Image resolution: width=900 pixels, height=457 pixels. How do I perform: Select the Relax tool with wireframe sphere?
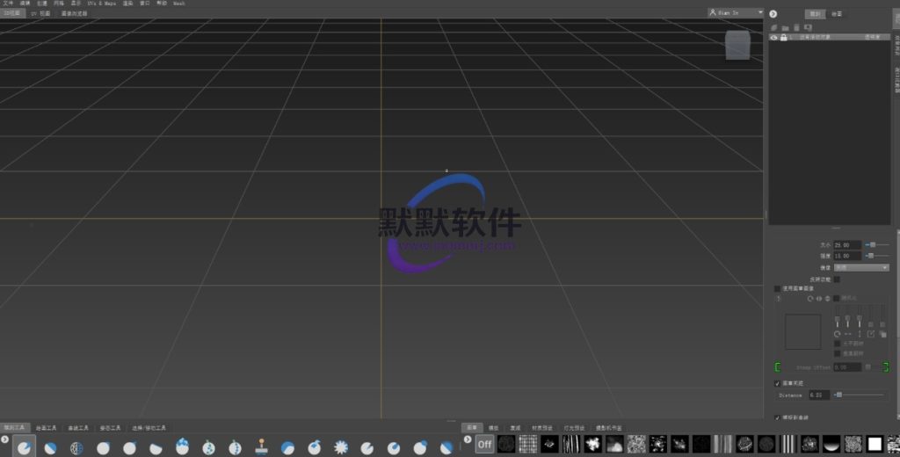pos(77,447)
